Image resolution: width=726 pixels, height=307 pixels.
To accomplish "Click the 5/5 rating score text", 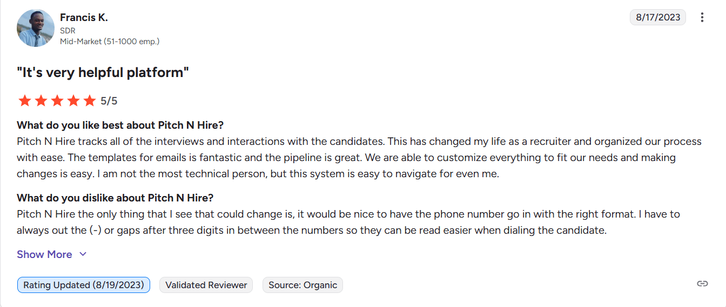I will tap(109, 101).
